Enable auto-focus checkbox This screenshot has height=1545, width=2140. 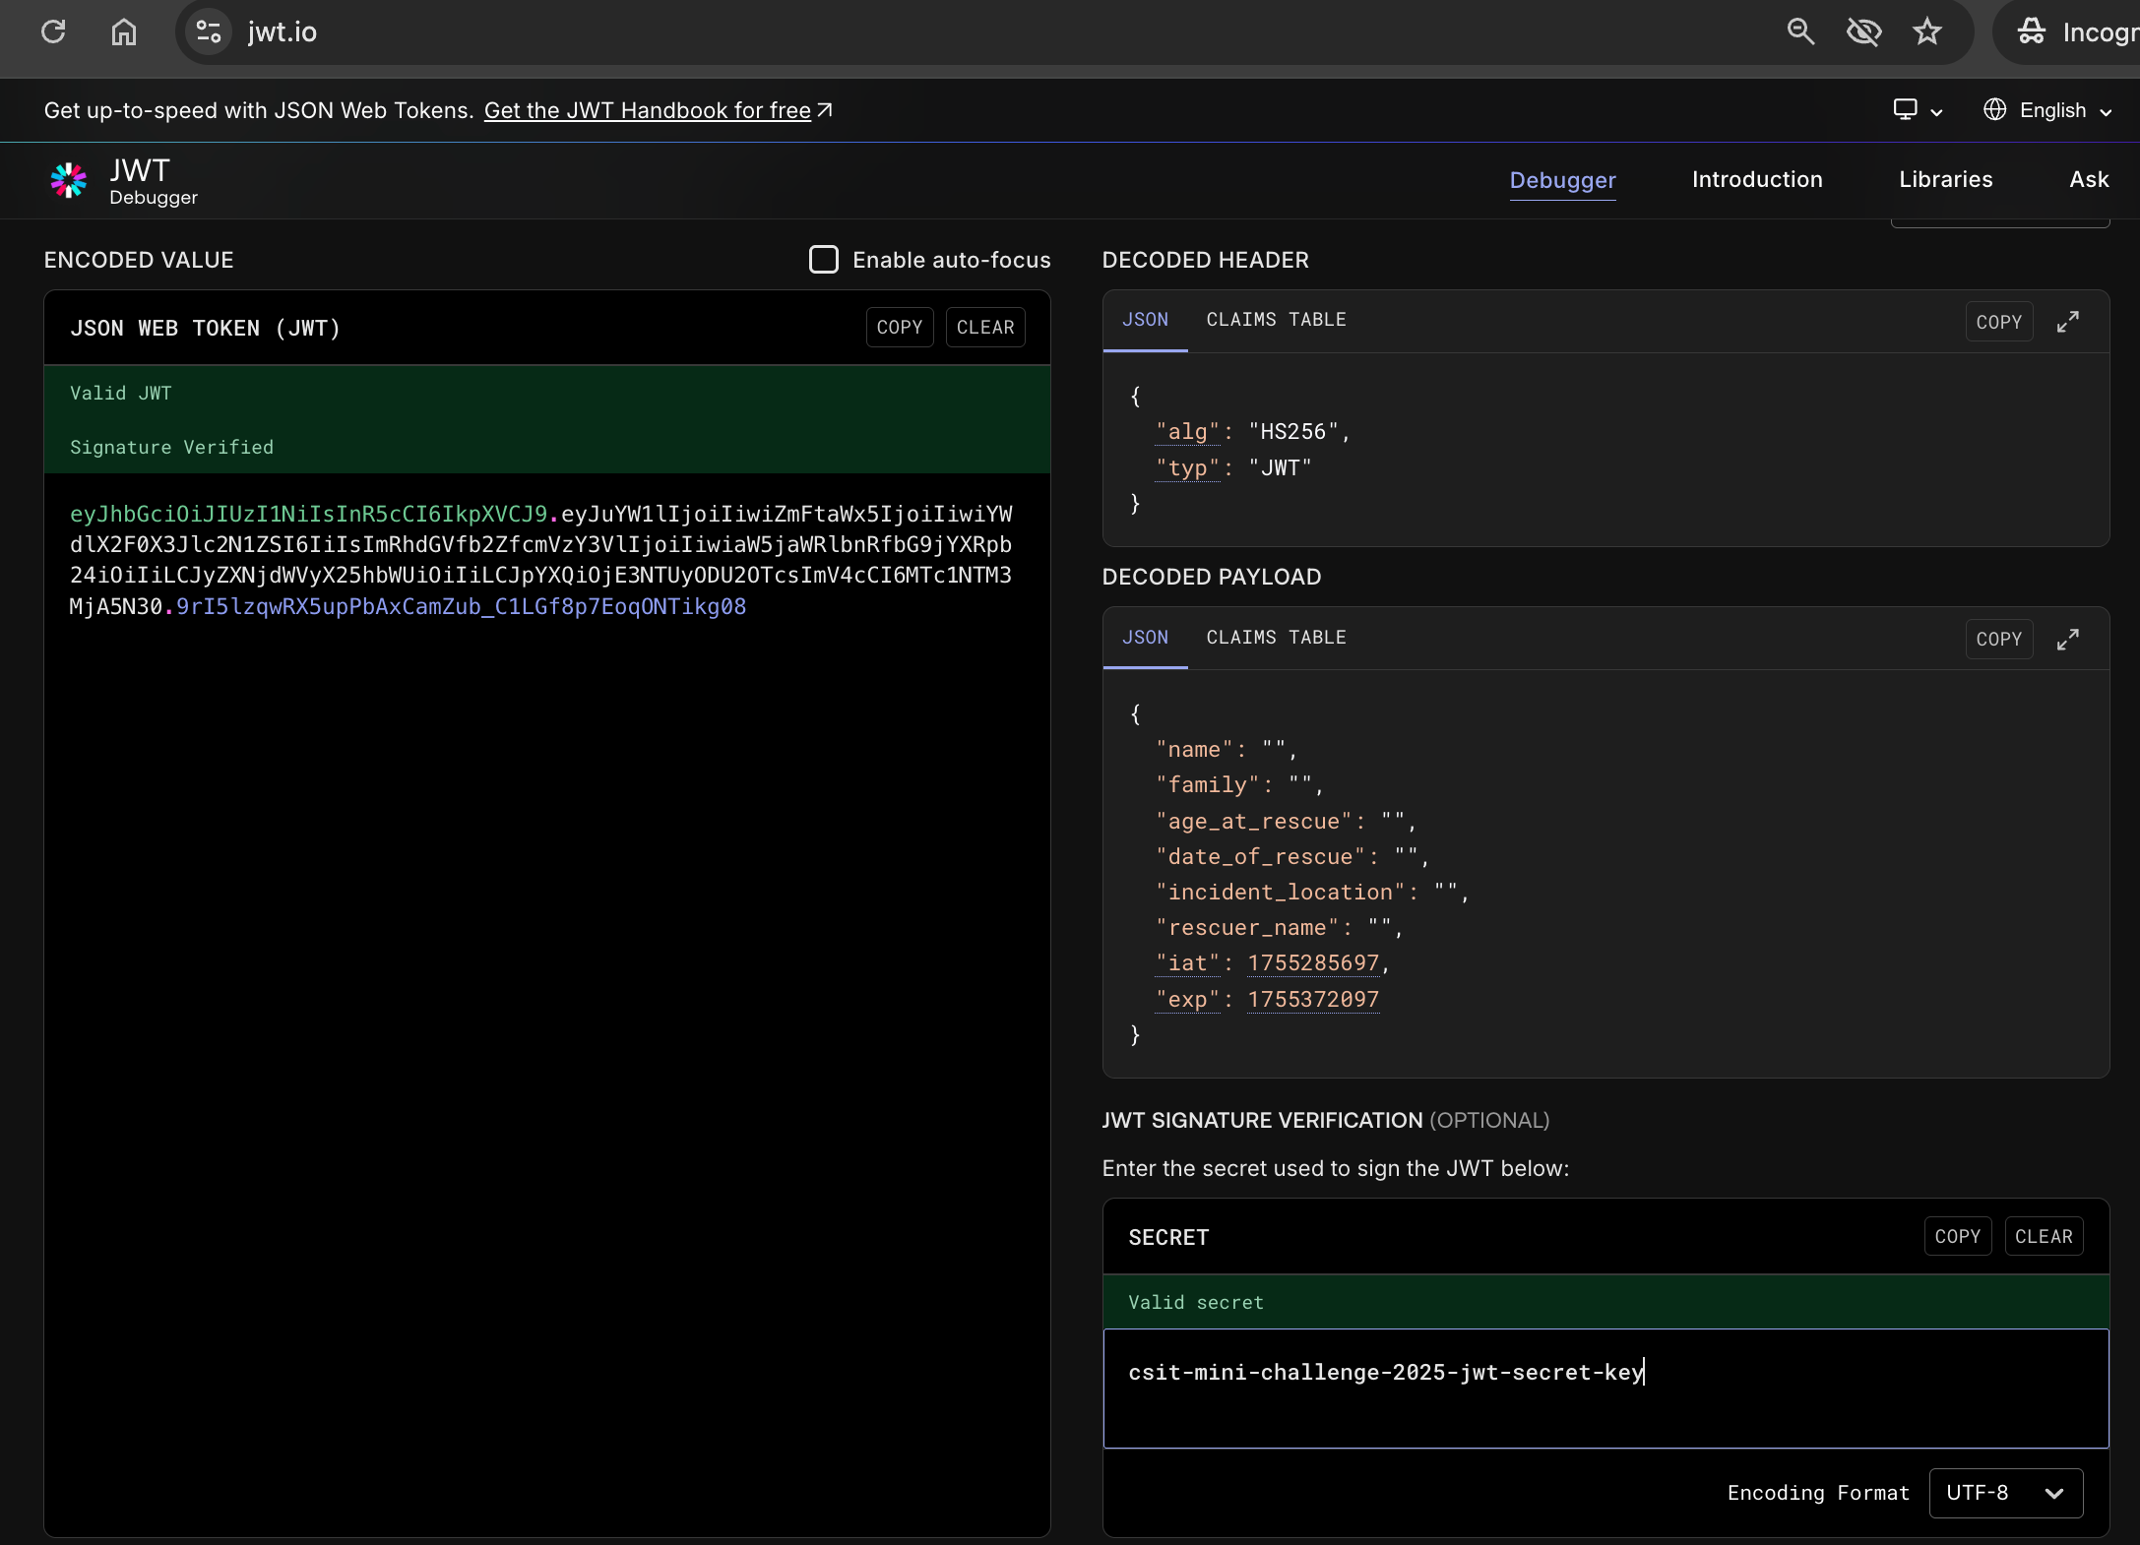(x=823, y=260)
